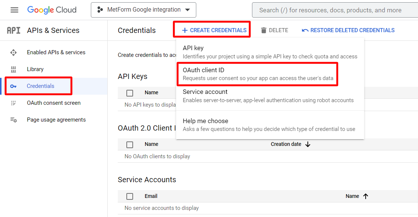The height and width of the screenshot is (217, 418).
Task: Click Name column header in API Keys table
Action: tap(151, 93)
